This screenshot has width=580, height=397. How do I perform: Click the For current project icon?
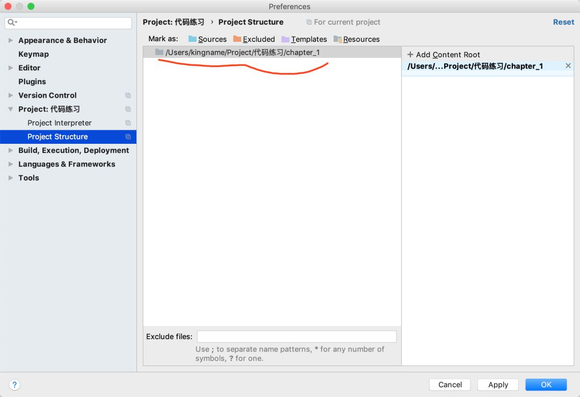(x=309, y=22)
